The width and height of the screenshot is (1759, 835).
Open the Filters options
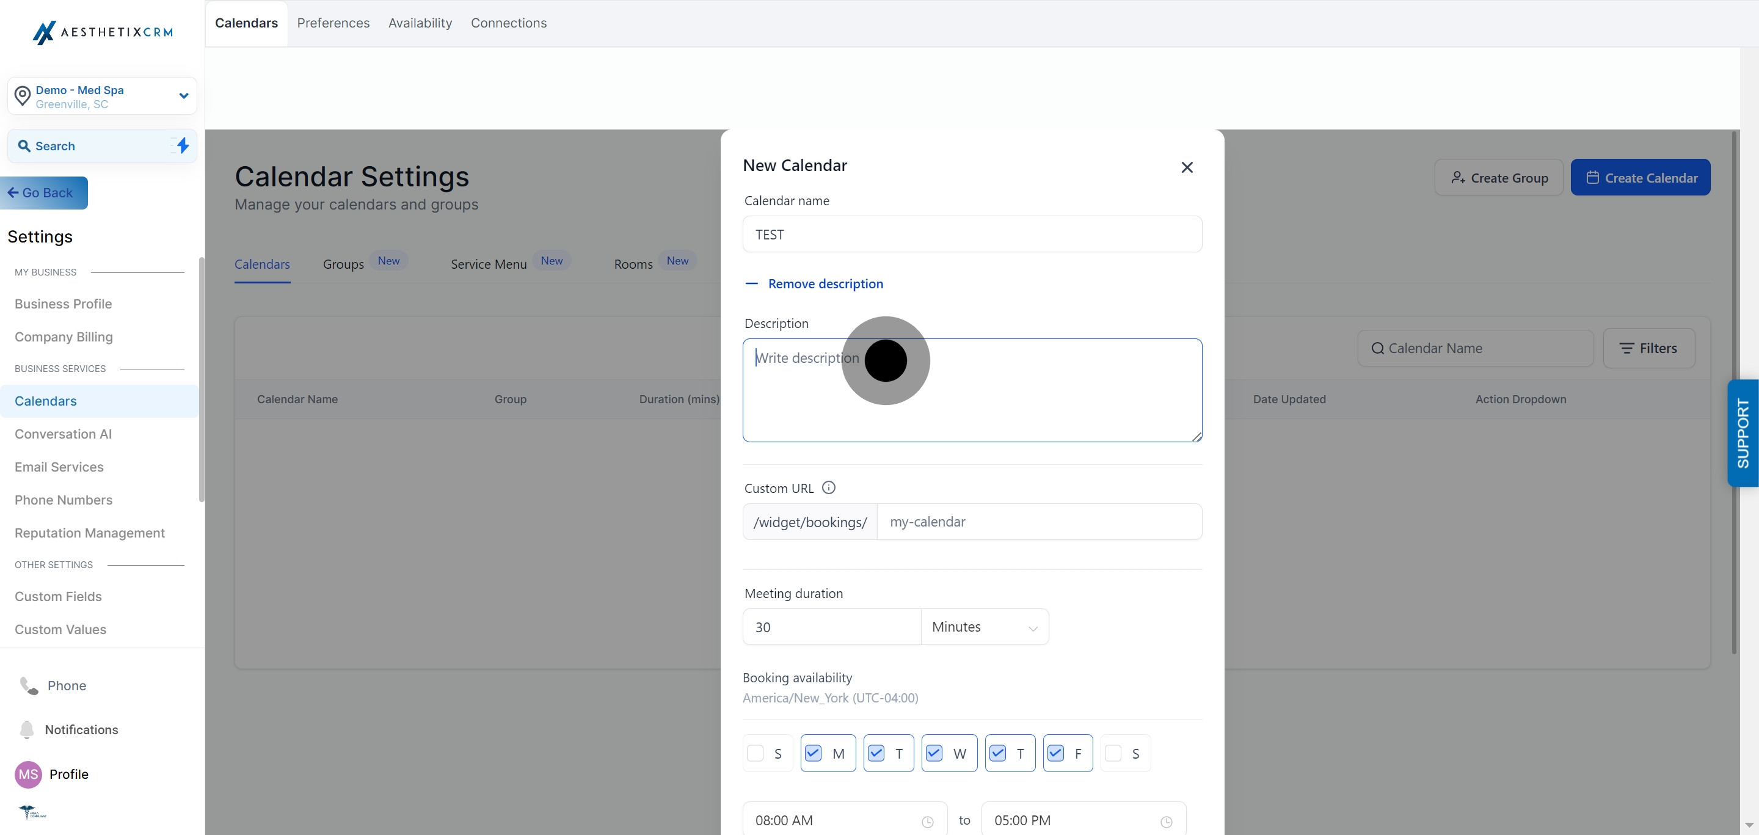[1648, 348]
